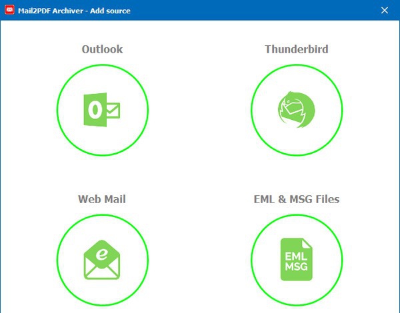Choose the Outlook source icon
Viewport: 400px width, 313px height.
point(102,110)
